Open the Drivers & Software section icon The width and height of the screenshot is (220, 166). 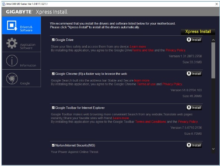(x=12, y=26)
